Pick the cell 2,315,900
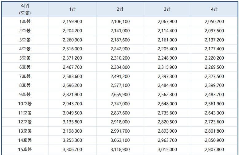 click(167, 67)
